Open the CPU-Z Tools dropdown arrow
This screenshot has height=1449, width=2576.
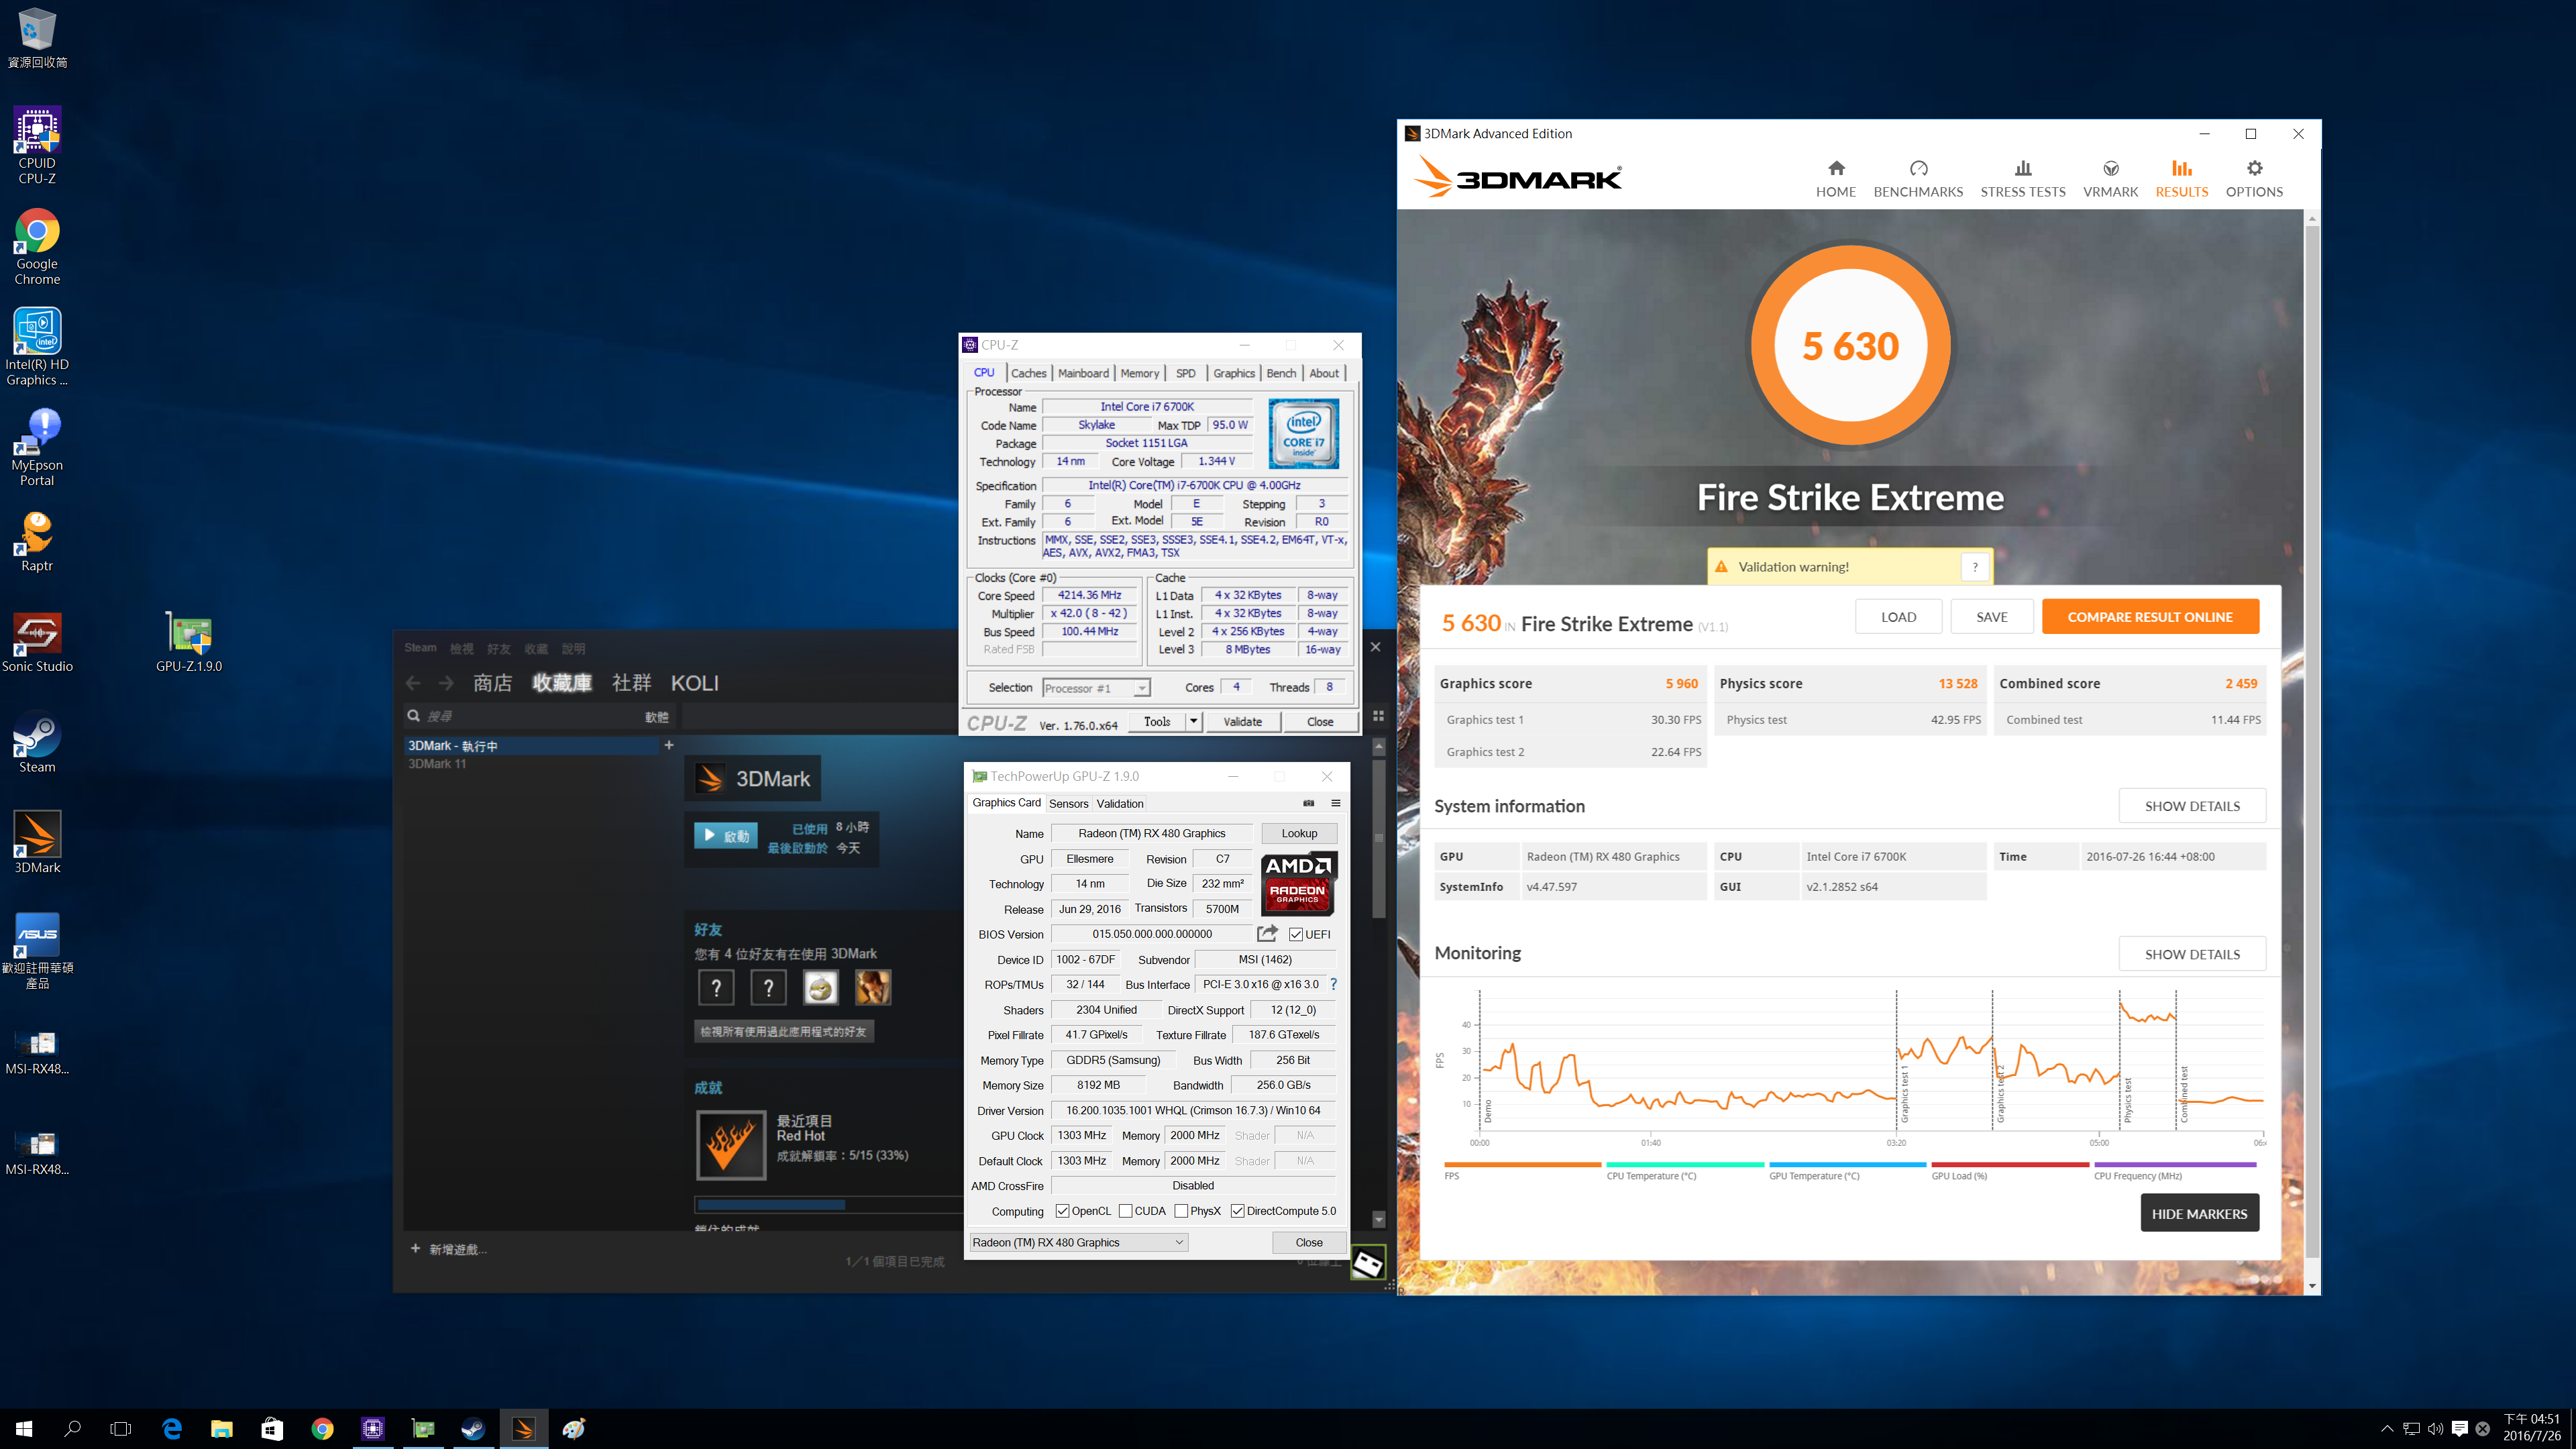1193,721
